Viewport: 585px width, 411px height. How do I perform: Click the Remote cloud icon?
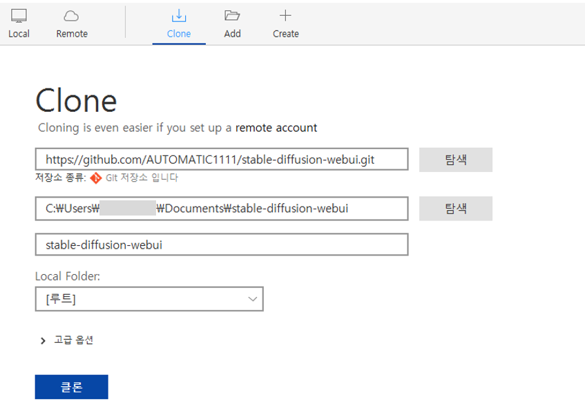pyautogui.click(x=71, y=16)
